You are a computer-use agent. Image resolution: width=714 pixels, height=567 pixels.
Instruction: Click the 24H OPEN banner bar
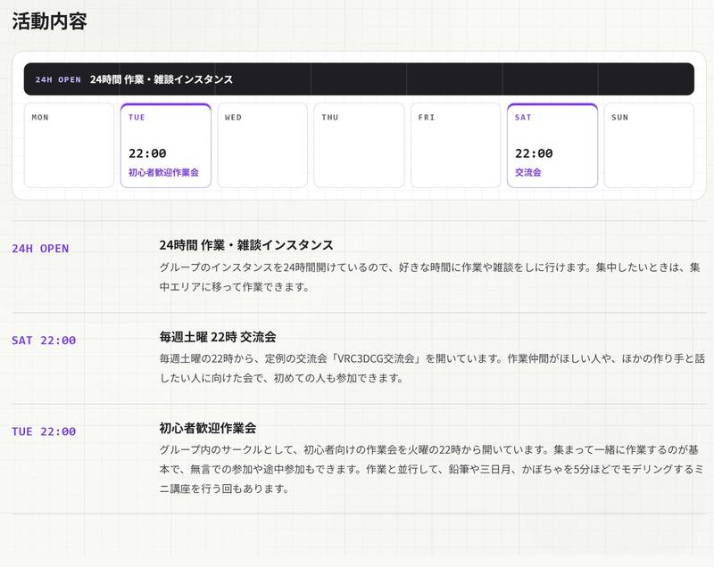pyautogui.click(x=359, y=79)
